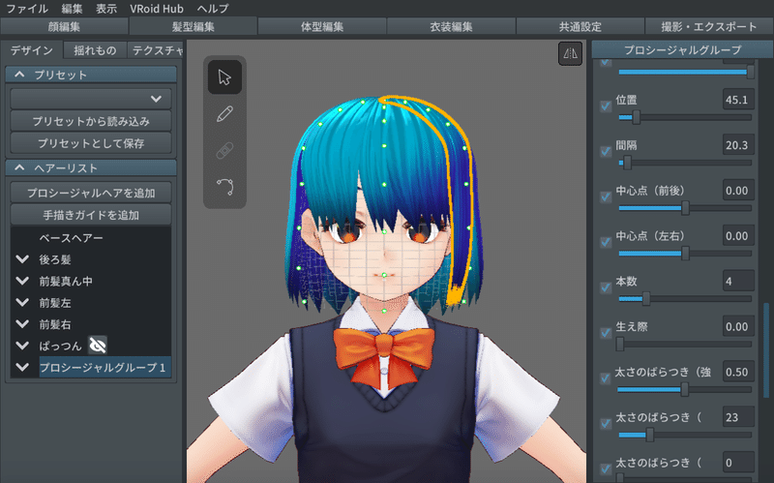Image resolution: width=774 pixels, height=483 pixels.
Task: Click the 間隔 value field 20.3
Action: [x=738, y=145]
